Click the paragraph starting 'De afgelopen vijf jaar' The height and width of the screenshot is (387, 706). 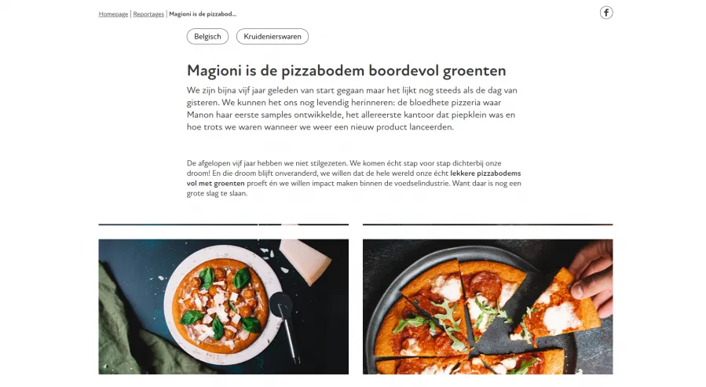(x=354, y=178)
